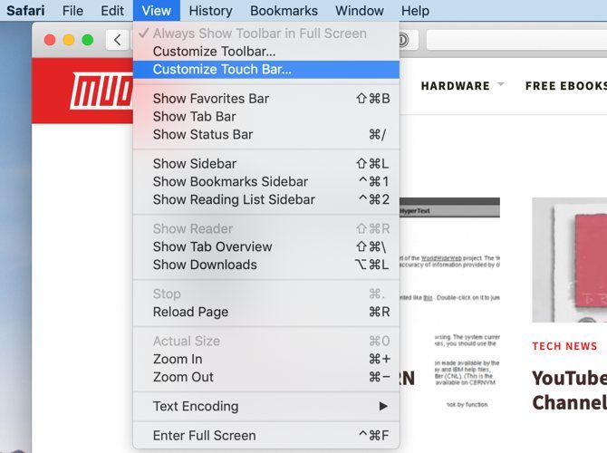The image size is (607, 453).
Task: Open the History menu
Action: (210, 11)
